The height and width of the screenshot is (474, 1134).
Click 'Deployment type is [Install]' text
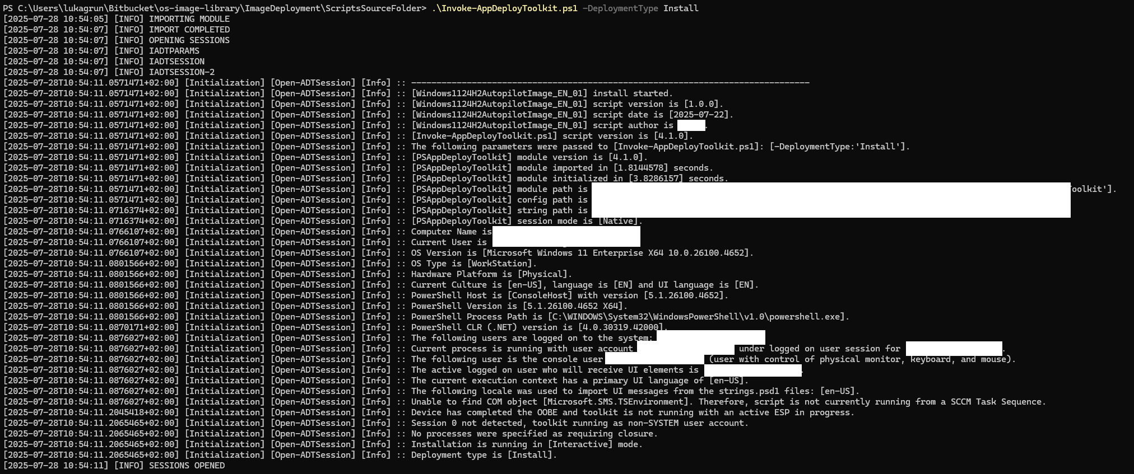484,455
